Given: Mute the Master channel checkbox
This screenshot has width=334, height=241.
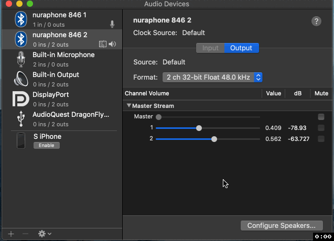Looking at the screenshot, I should point(321,117).
